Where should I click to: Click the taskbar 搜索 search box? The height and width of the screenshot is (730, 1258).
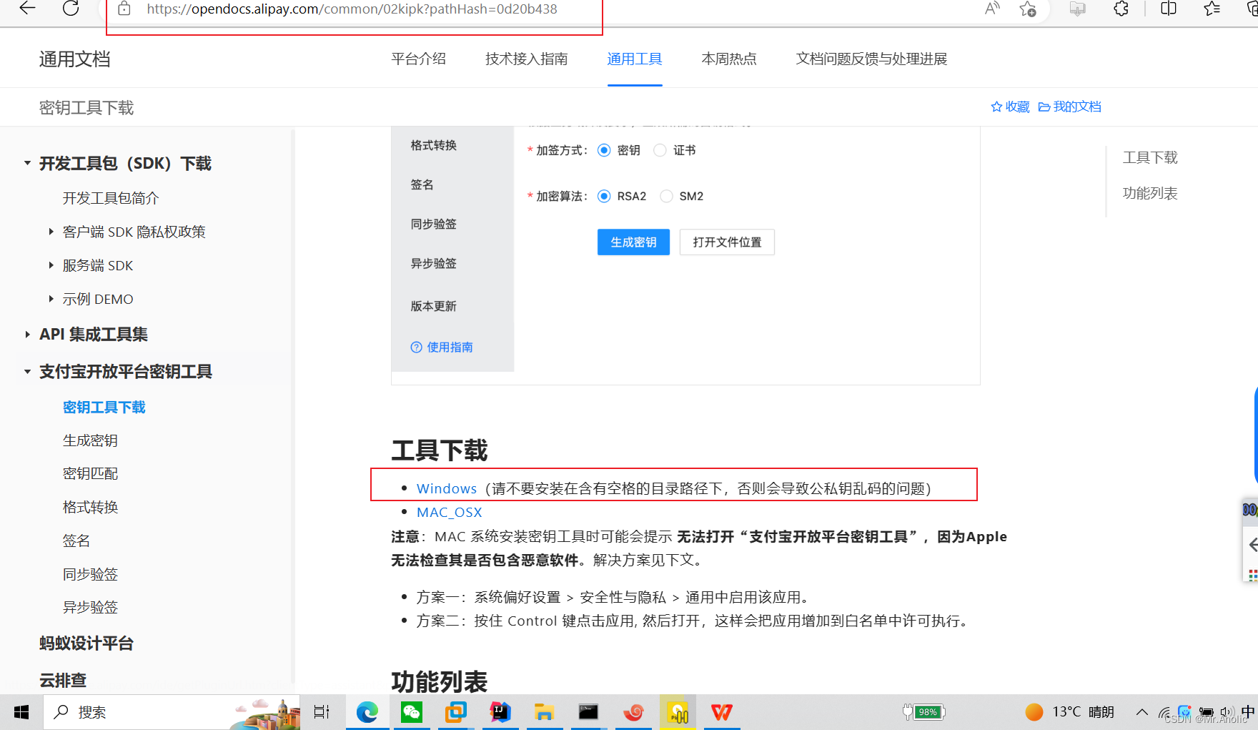[172, 712]
